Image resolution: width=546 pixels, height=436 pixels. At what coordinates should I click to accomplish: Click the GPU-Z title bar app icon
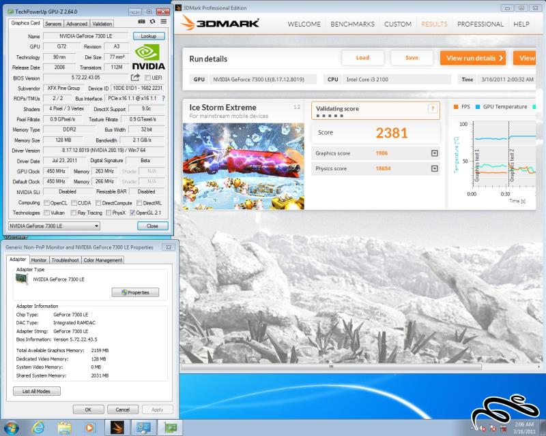[x=11, y=12]
